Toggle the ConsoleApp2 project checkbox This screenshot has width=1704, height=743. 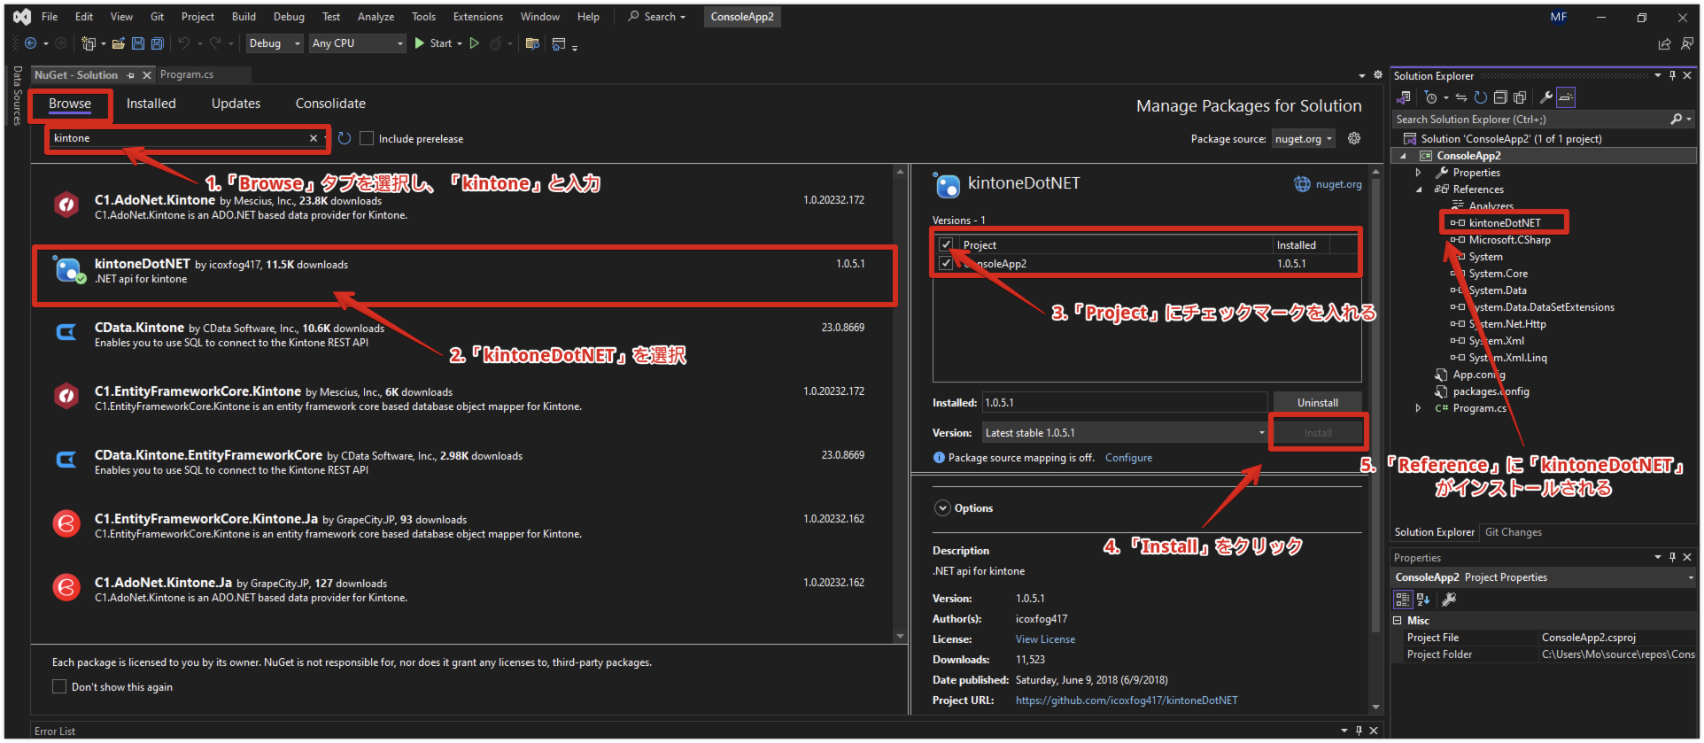pyautogui.click(x=946, y=263)
